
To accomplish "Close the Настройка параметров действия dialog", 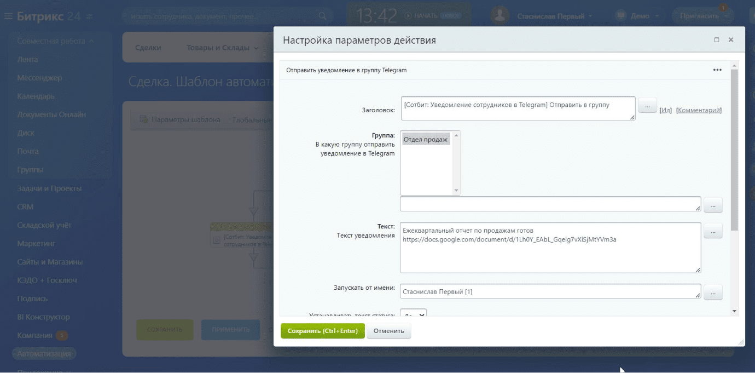I will click(731, 40).
